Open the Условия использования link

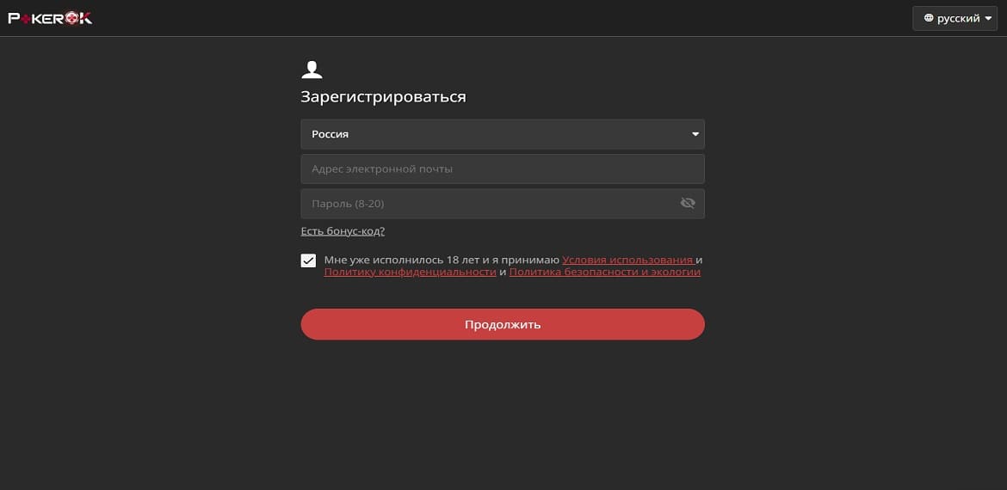(x=627, y=260)
